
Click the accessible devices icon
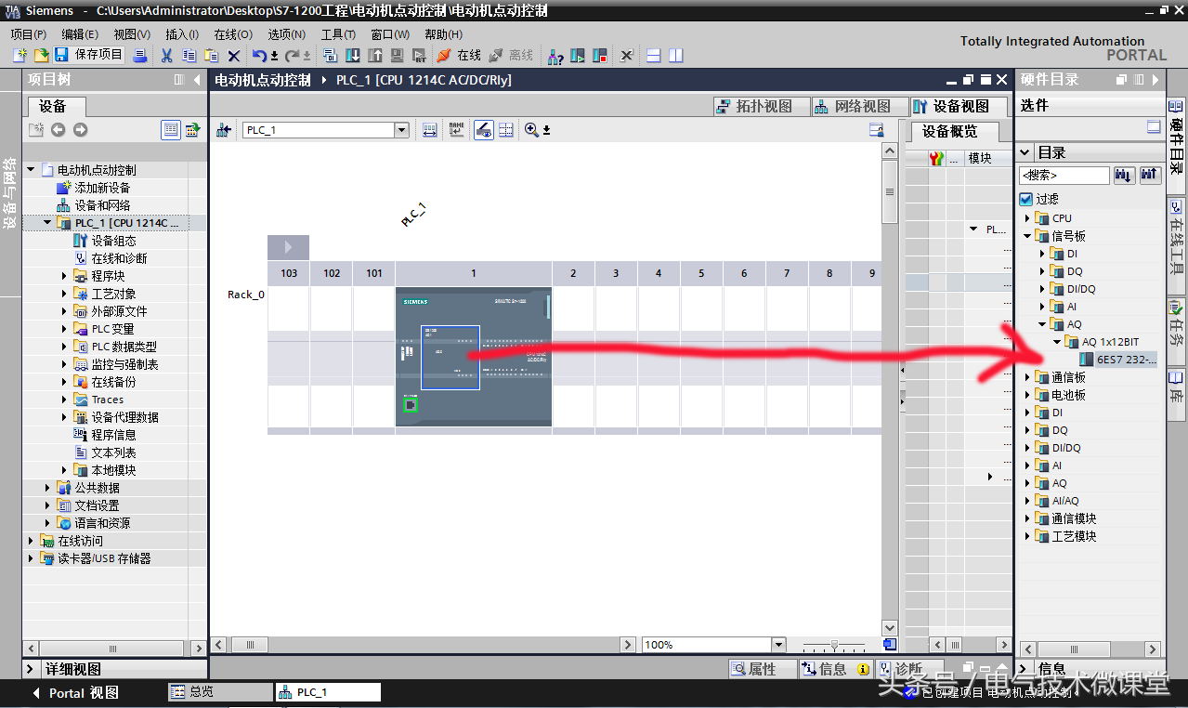point(555,55)
